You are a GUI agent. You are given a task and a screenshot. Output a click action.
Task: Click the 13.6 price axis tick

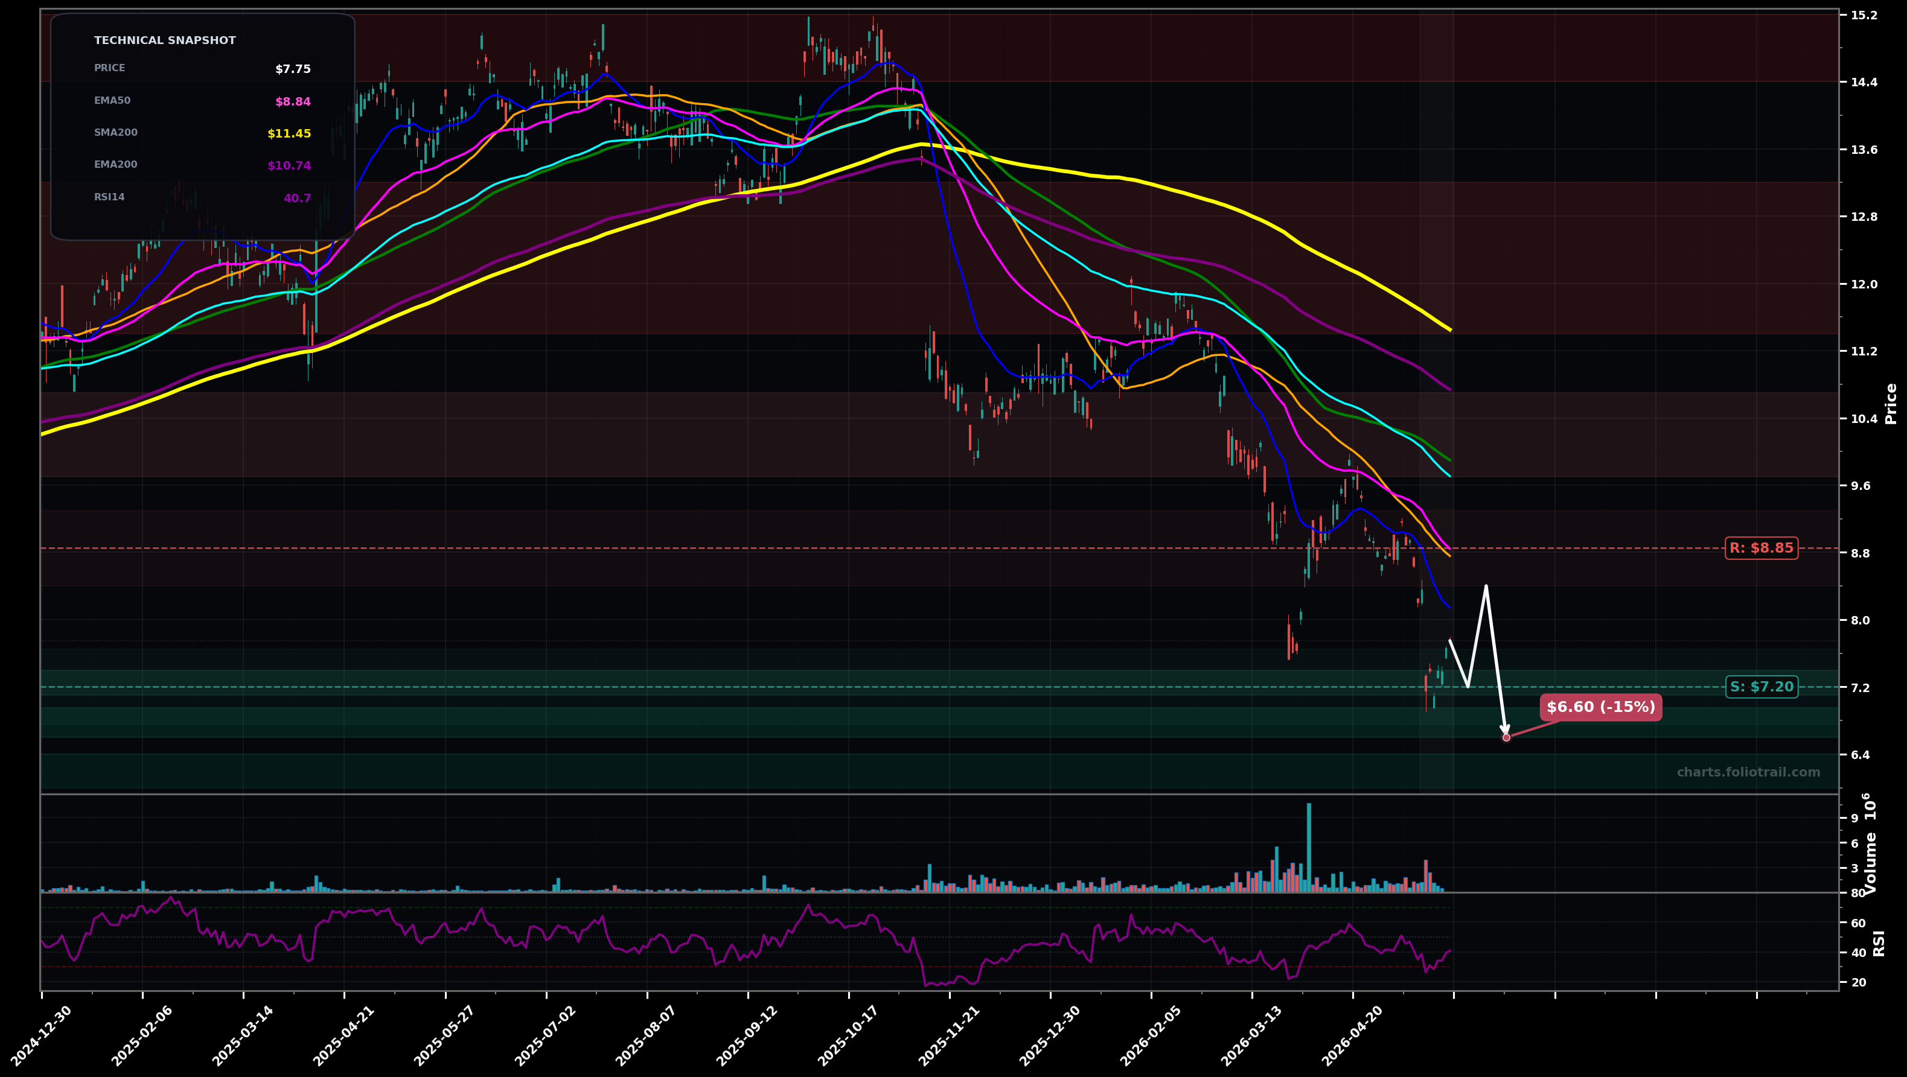tap(1864, 150)
